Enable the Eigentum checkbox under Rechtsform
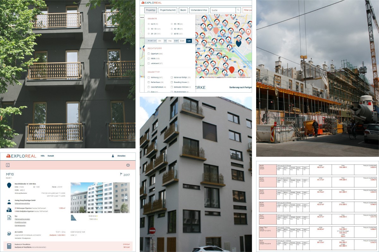 coord(149,54)
